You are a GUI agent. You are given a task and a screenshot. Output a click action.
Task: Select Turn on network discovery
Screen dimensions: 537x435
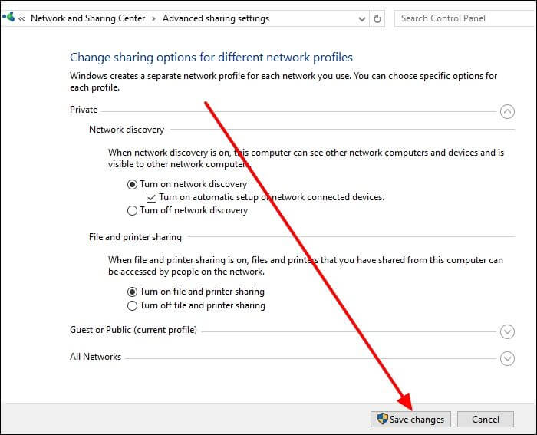click(133, 184)
